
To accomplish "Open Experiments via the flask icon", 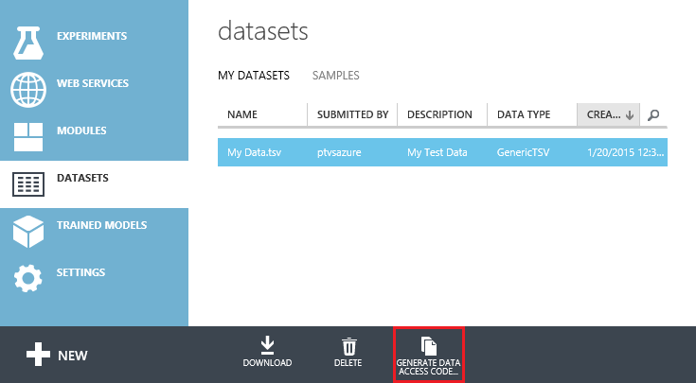I will (x=28, y=43).
